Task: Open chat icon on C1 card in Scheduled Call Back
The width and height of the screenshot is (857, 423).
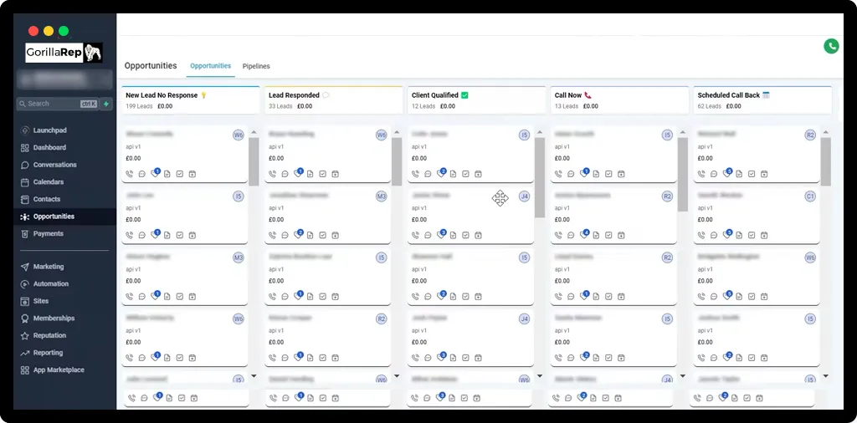Action: 715,235
